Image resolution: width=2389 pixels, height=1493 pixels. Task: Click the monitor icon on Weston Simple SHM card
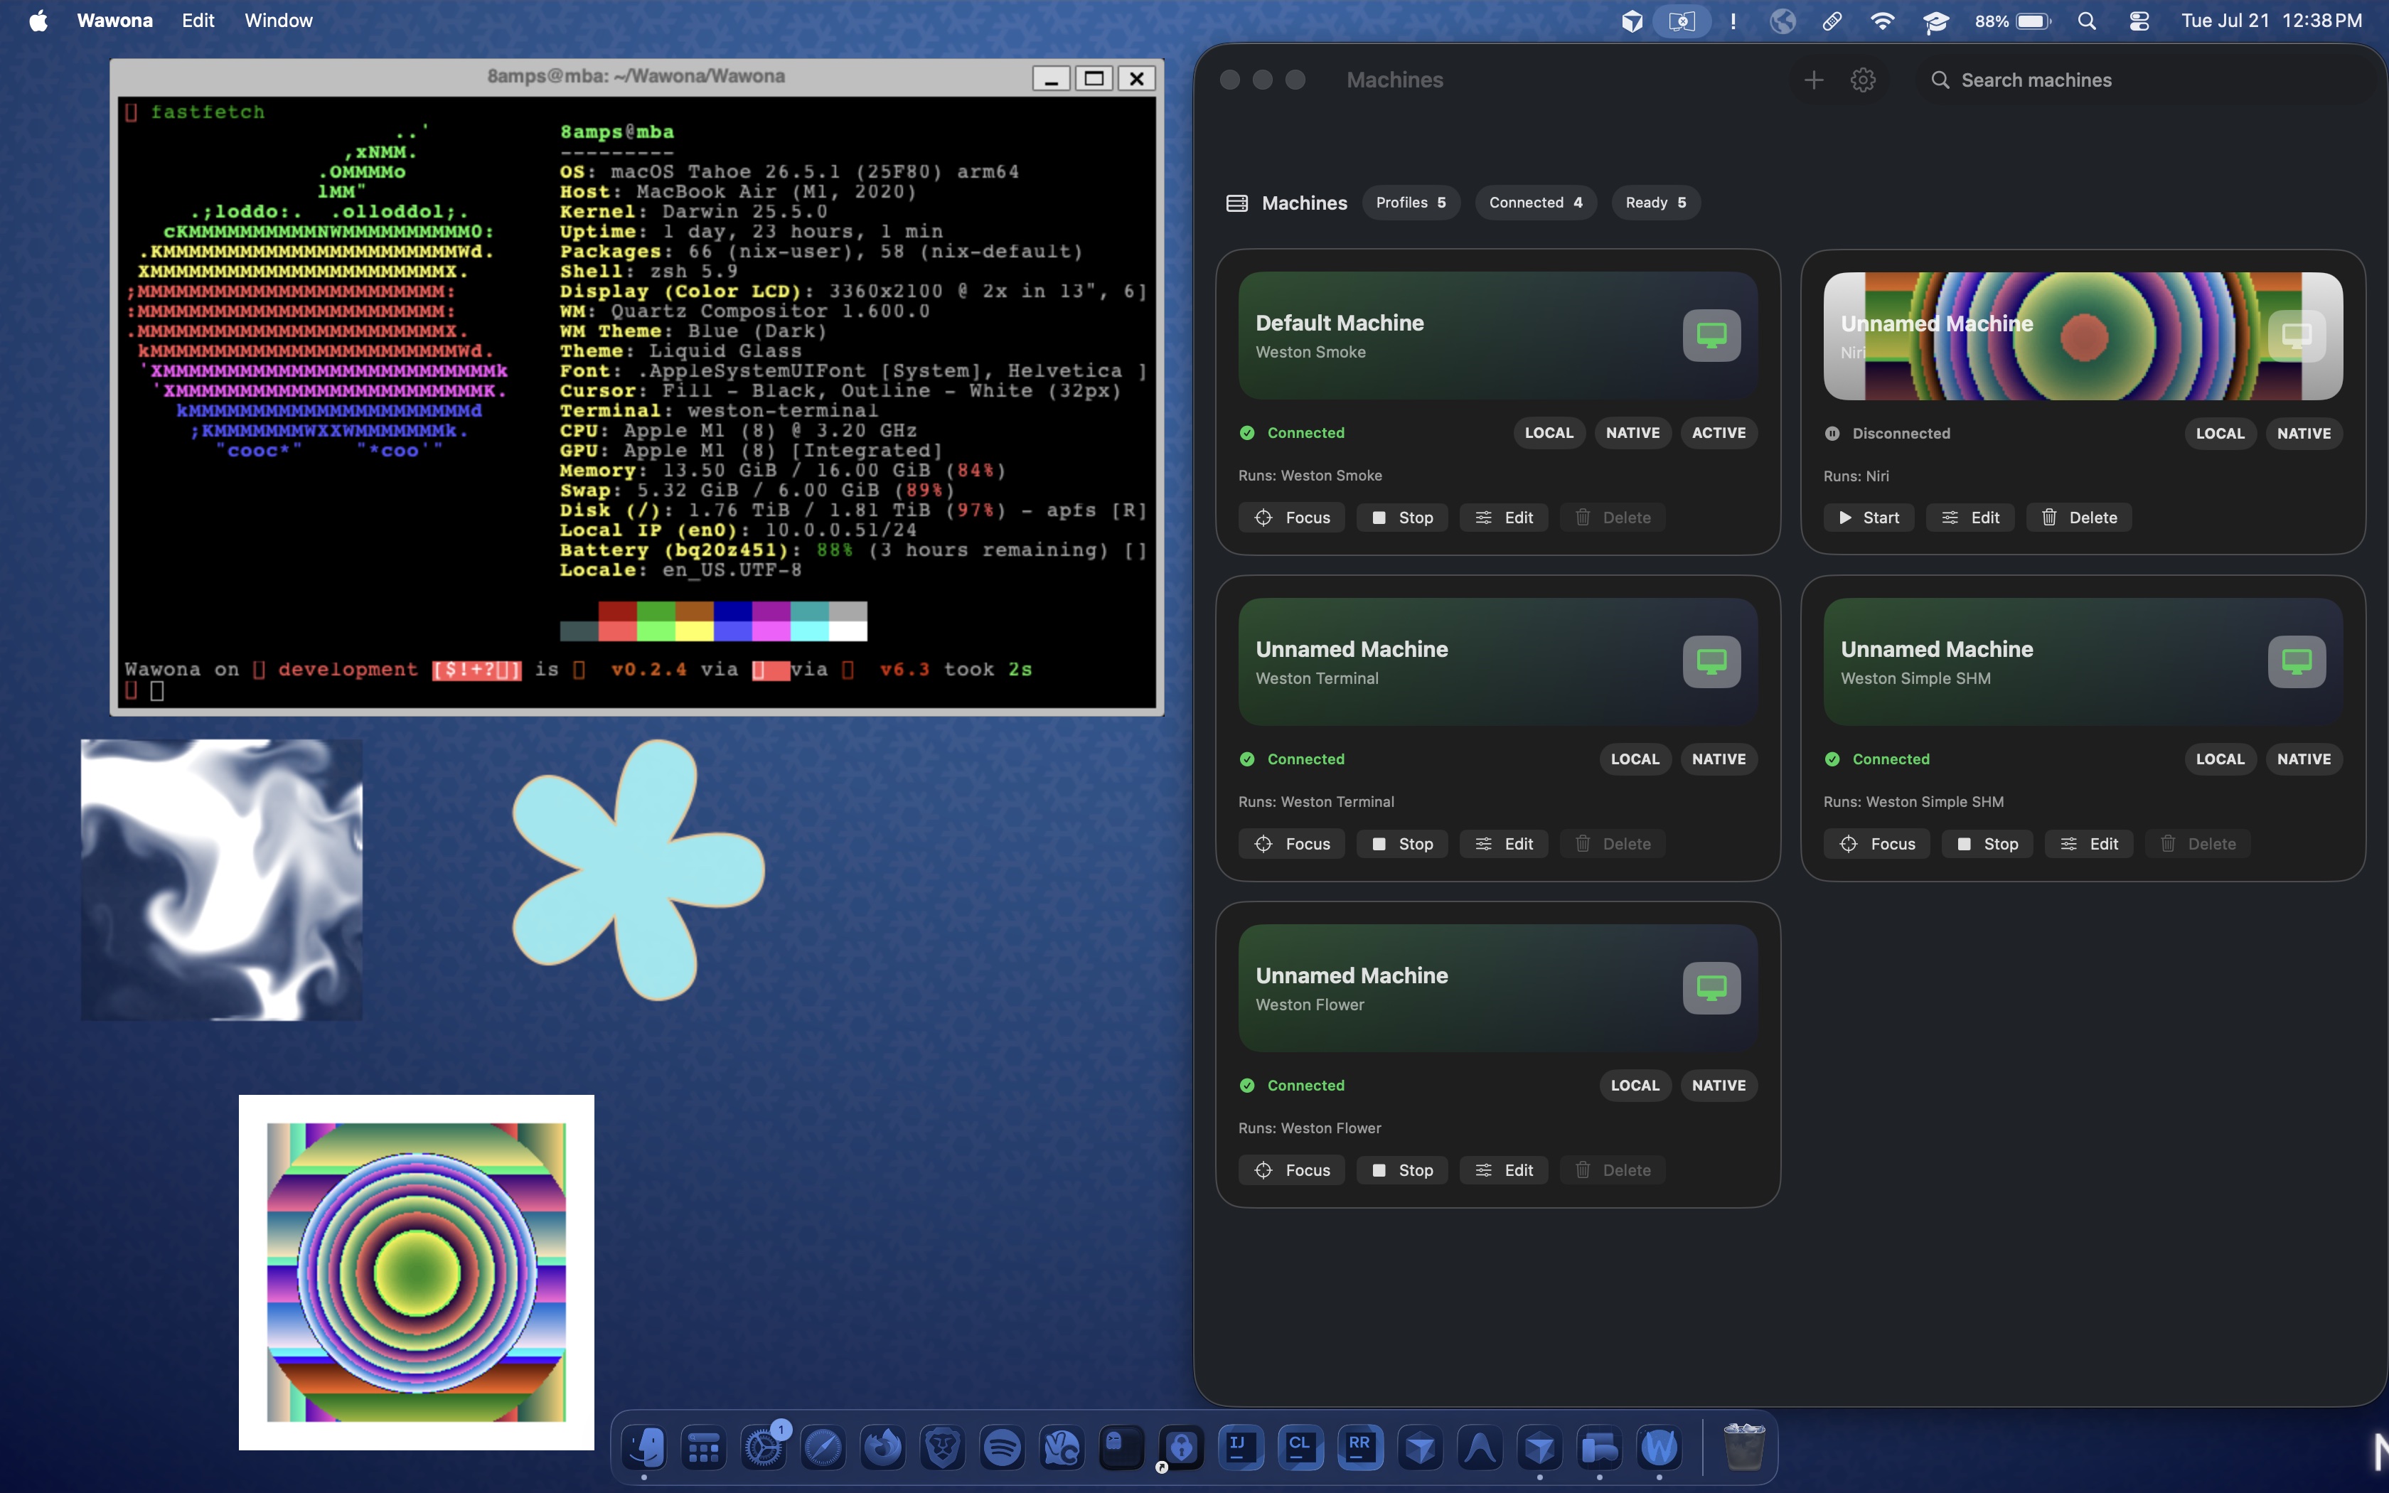pyautogui.click(x=2296, y=662)
